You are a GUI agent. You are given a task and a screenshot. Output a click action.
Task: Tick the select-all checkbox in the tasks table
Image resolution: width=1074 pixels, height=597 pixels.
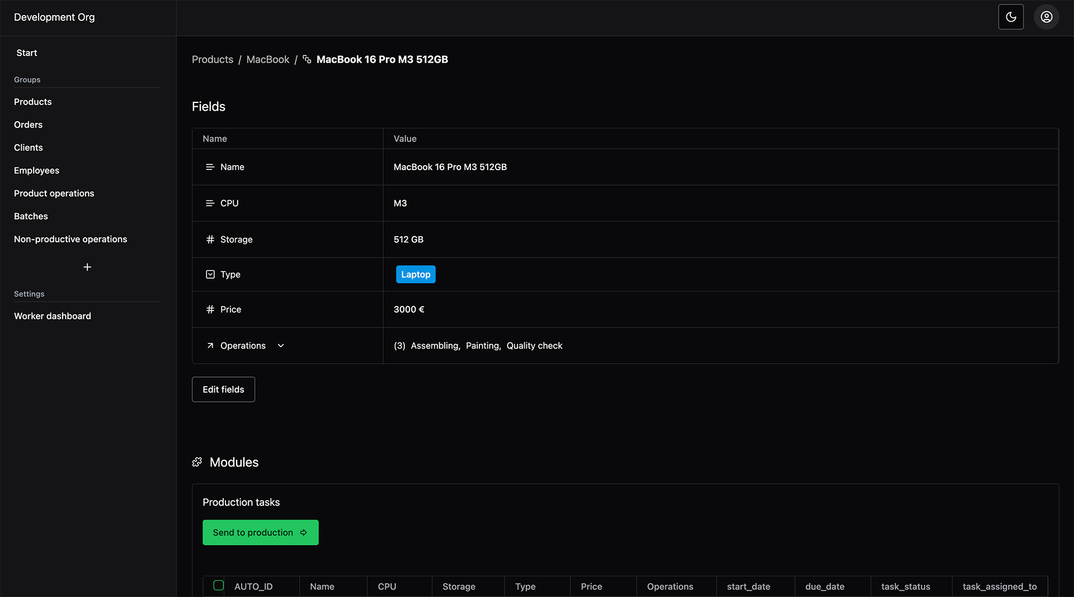pyautogui.click(x=219, y=585)
